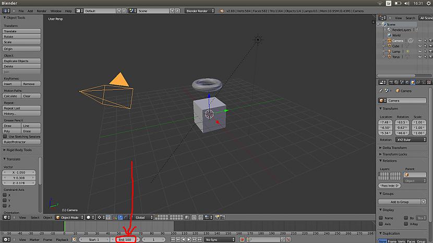Click the Info editor type icon

(x=6, y=11)
